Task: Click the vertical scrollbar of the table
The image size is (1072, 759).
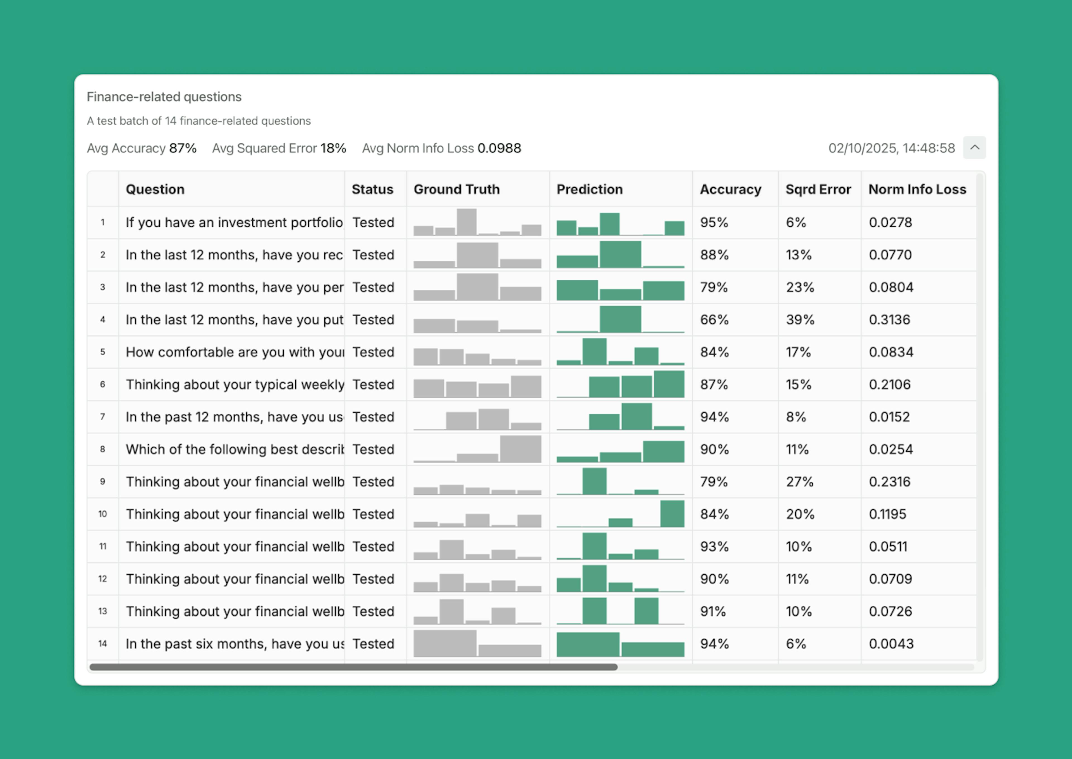Action: [979, 416]
